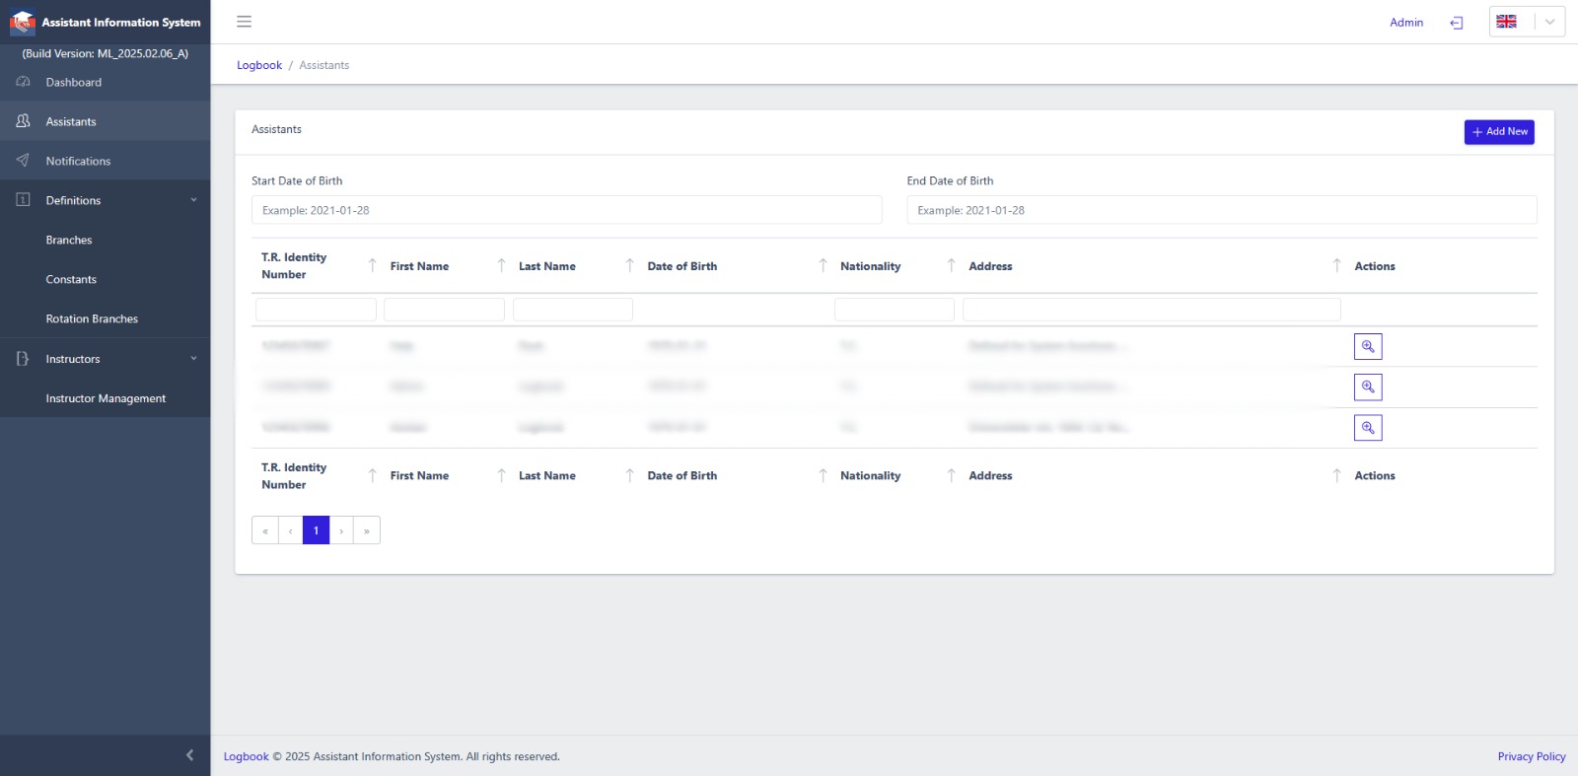Open the Rotation Branches submenu item
Screen dimensions: 1578x776
pyautogui.click(x=92, y=318)
